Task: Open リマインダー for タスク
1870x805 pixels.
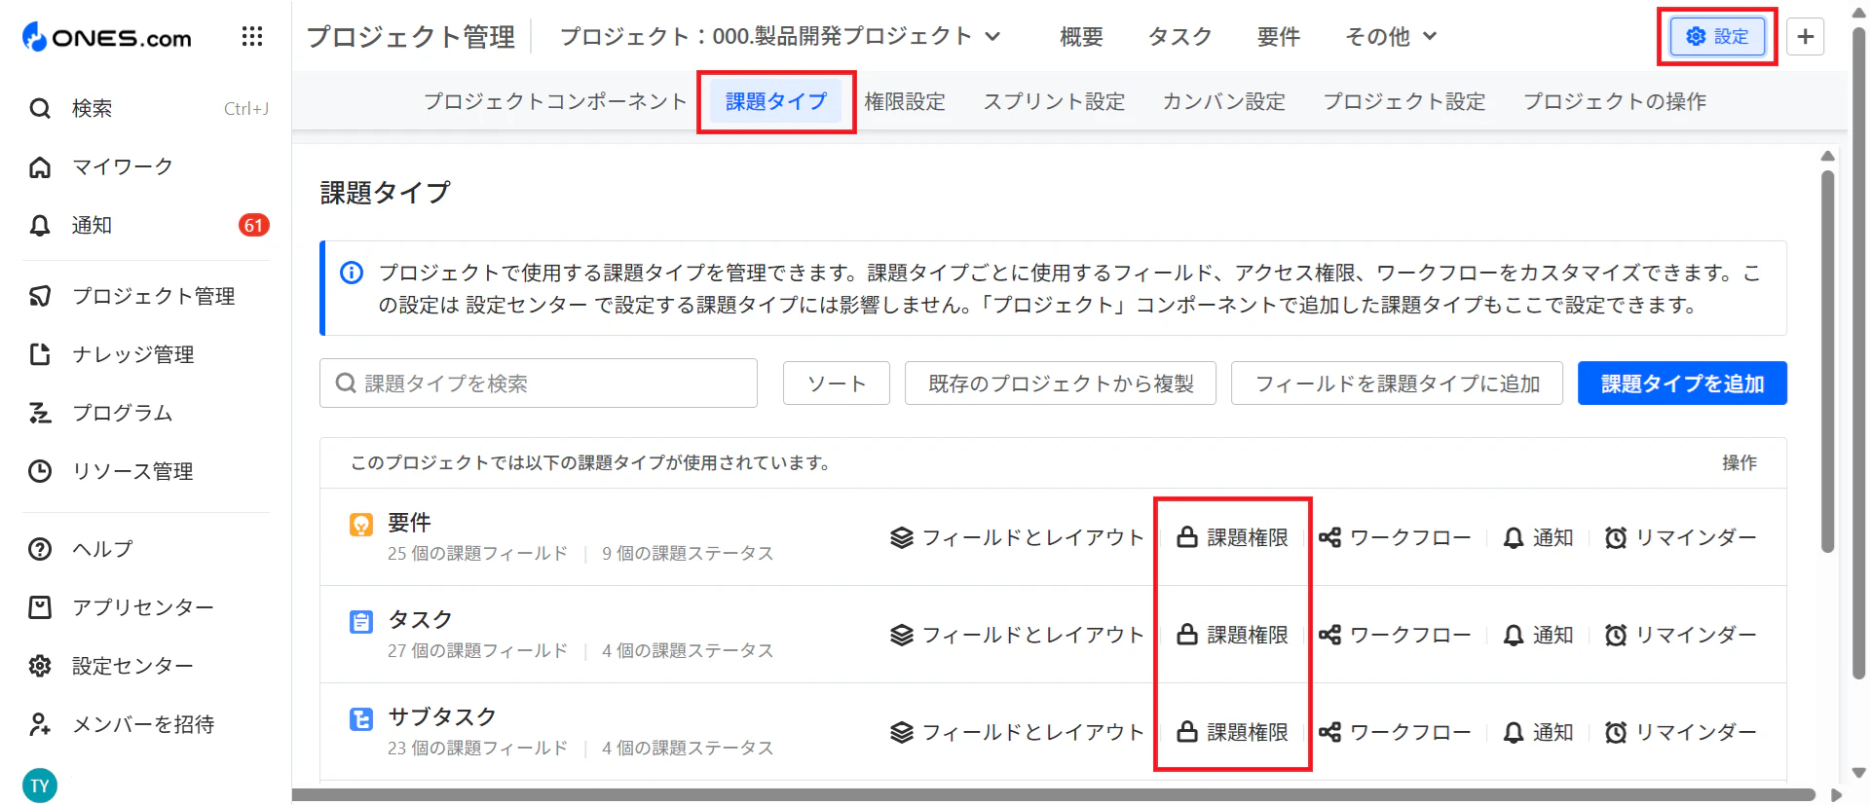Action: tap(1680, 635)
